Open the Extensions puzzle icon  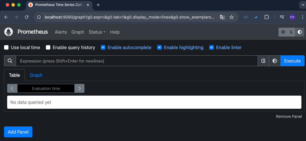click(x=266, y=17)
